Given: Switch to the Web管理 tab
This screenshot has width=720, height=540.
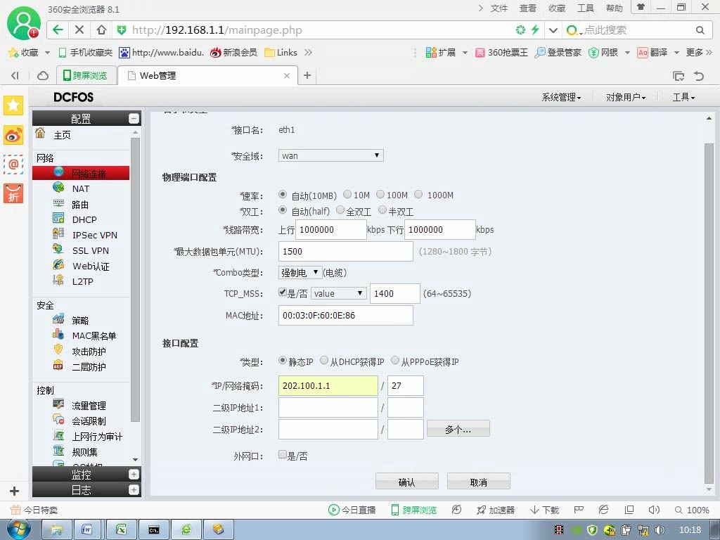Looking at the screenshot, I should [207, 75].
